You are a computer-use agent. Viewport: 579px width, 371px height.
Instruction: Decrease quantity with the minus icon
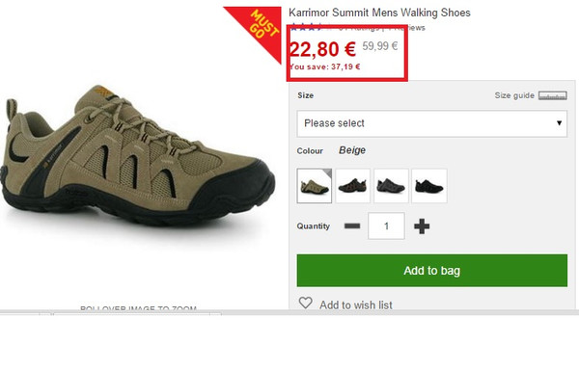pyautogui.click(x=352, y=225)
